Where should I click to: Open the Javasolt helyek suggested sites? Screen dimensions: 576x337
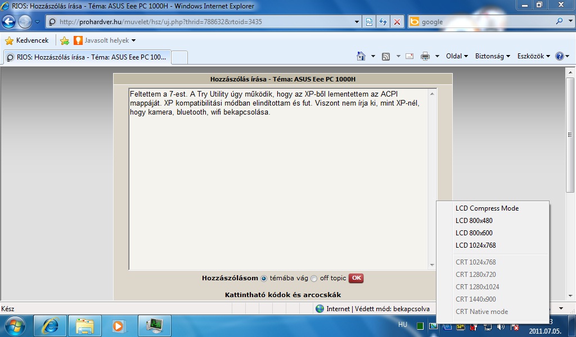click(x=105, y=40)
